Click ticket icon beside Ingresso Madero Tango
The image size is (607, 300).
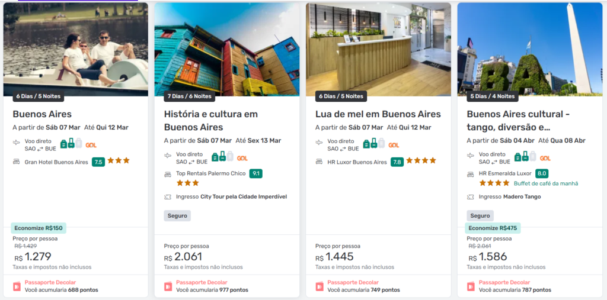(x=470, y=197)
